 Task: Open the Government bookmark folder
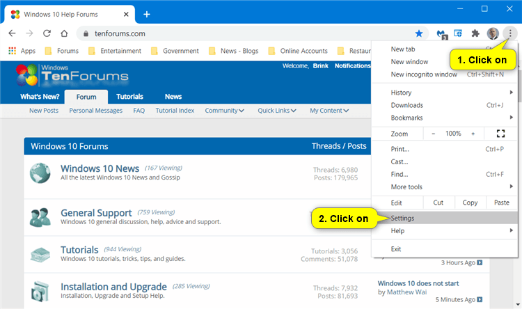pos(175,51)
